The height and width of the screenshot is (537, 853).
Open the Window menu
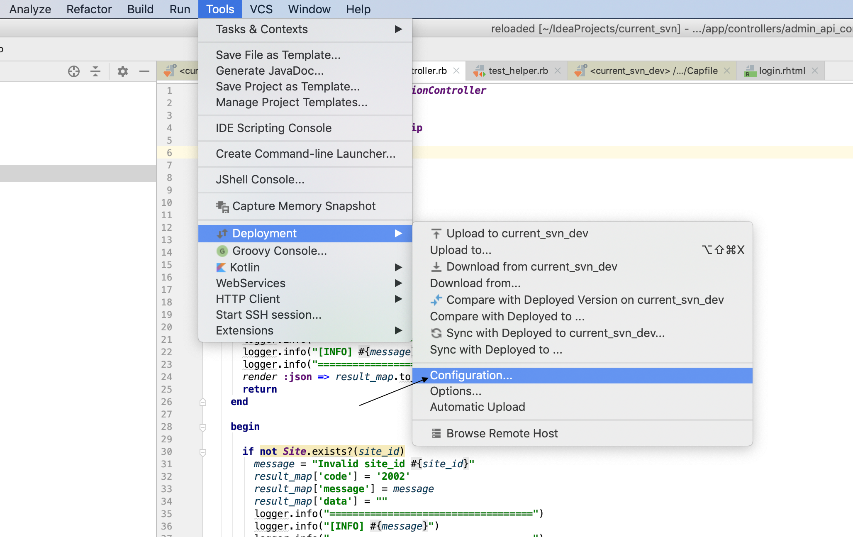pyautogui.click(x=310, y=9)
